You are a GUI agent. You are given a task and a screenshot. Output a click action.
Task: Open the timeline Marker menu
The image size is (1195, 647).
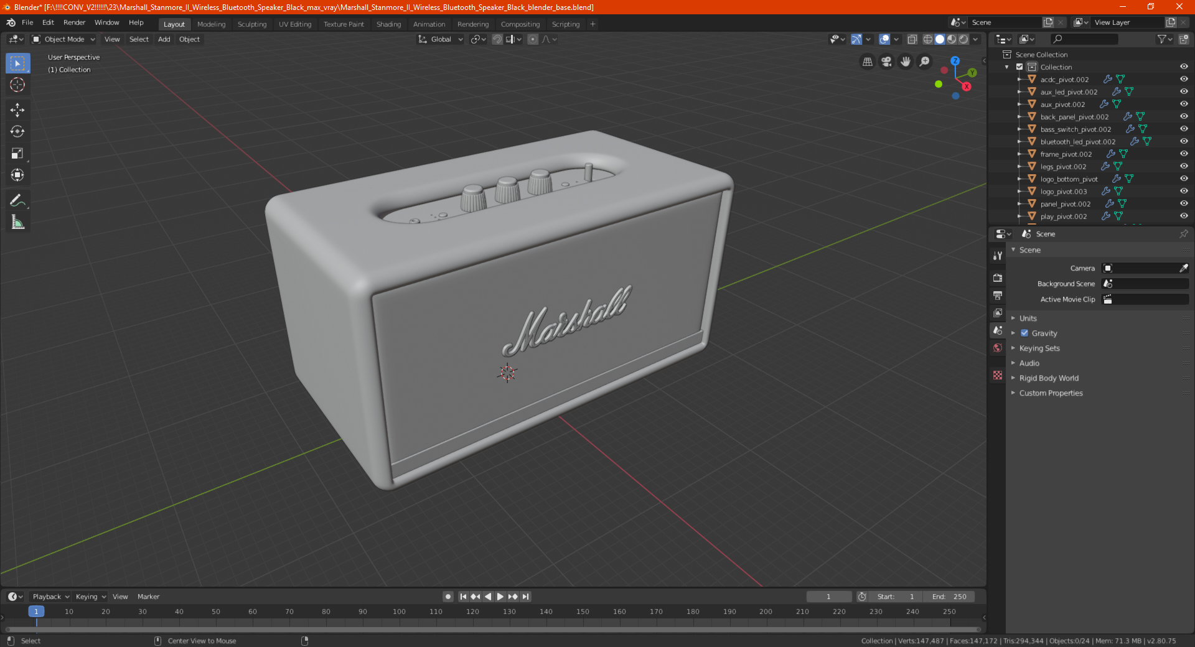pos(148,597)
